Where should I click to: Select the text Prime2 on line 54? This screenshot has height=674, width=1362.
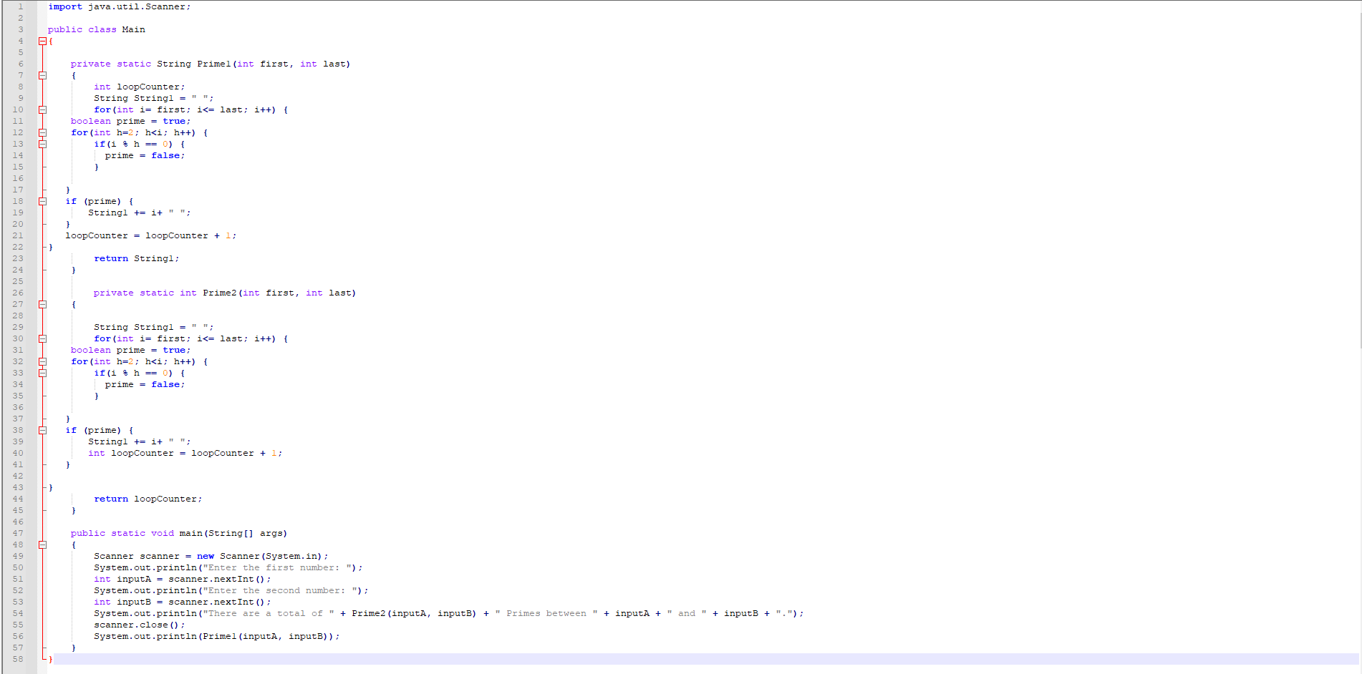367,613
